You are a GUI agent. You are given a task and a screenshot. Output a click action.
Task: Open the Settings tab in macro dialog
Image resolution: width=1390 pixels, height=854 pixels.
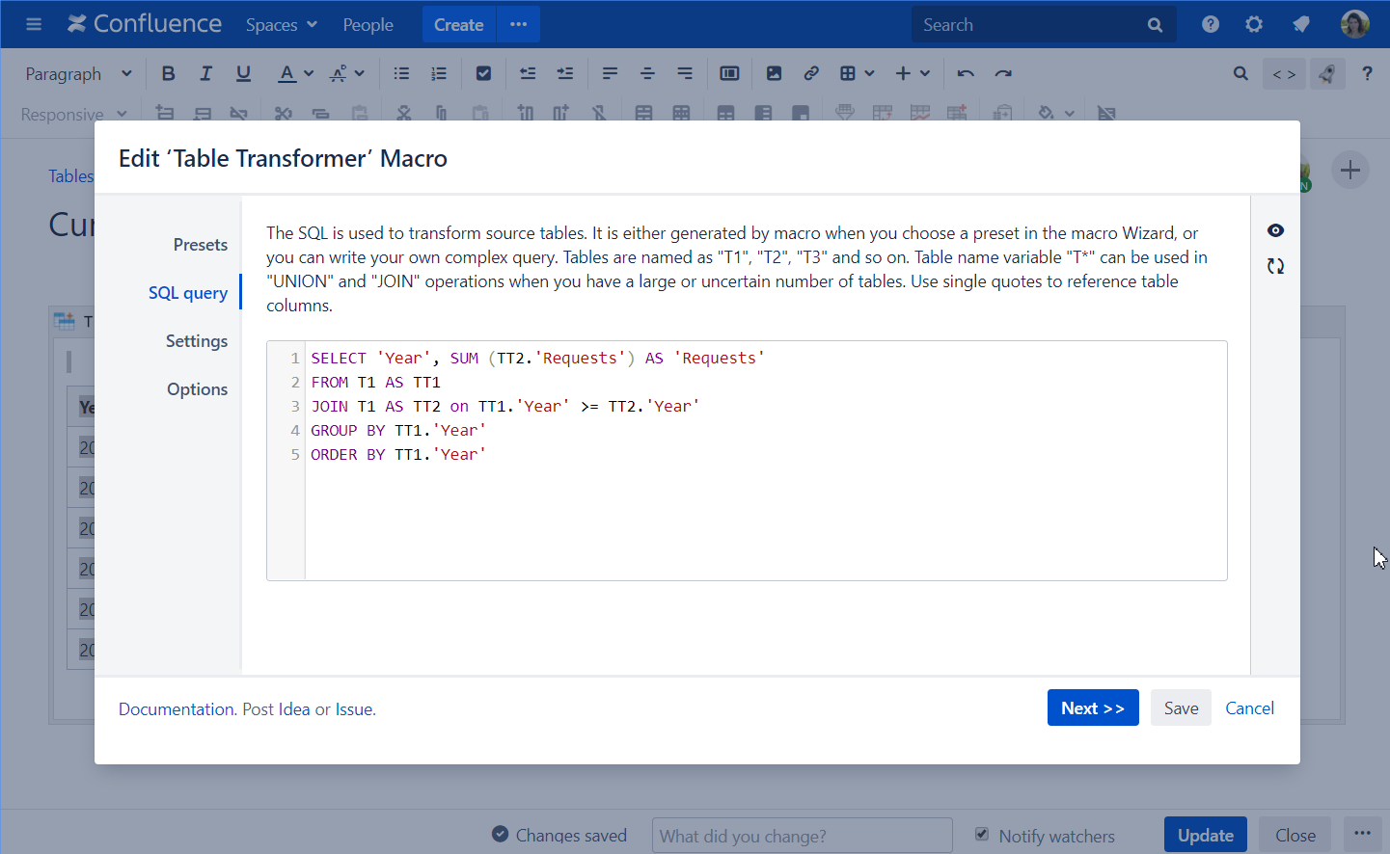click(x=196, y=341)
